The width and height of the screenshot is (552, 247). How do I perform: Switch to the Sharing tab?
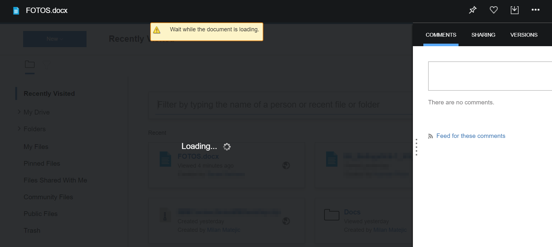coord(483,35)
